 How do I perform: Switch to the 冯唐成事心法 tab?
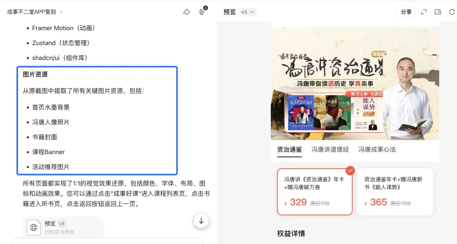[377, 150]
